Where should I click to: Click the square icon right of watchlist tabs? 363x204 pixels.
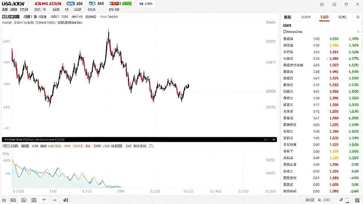(x=358, y=17)
